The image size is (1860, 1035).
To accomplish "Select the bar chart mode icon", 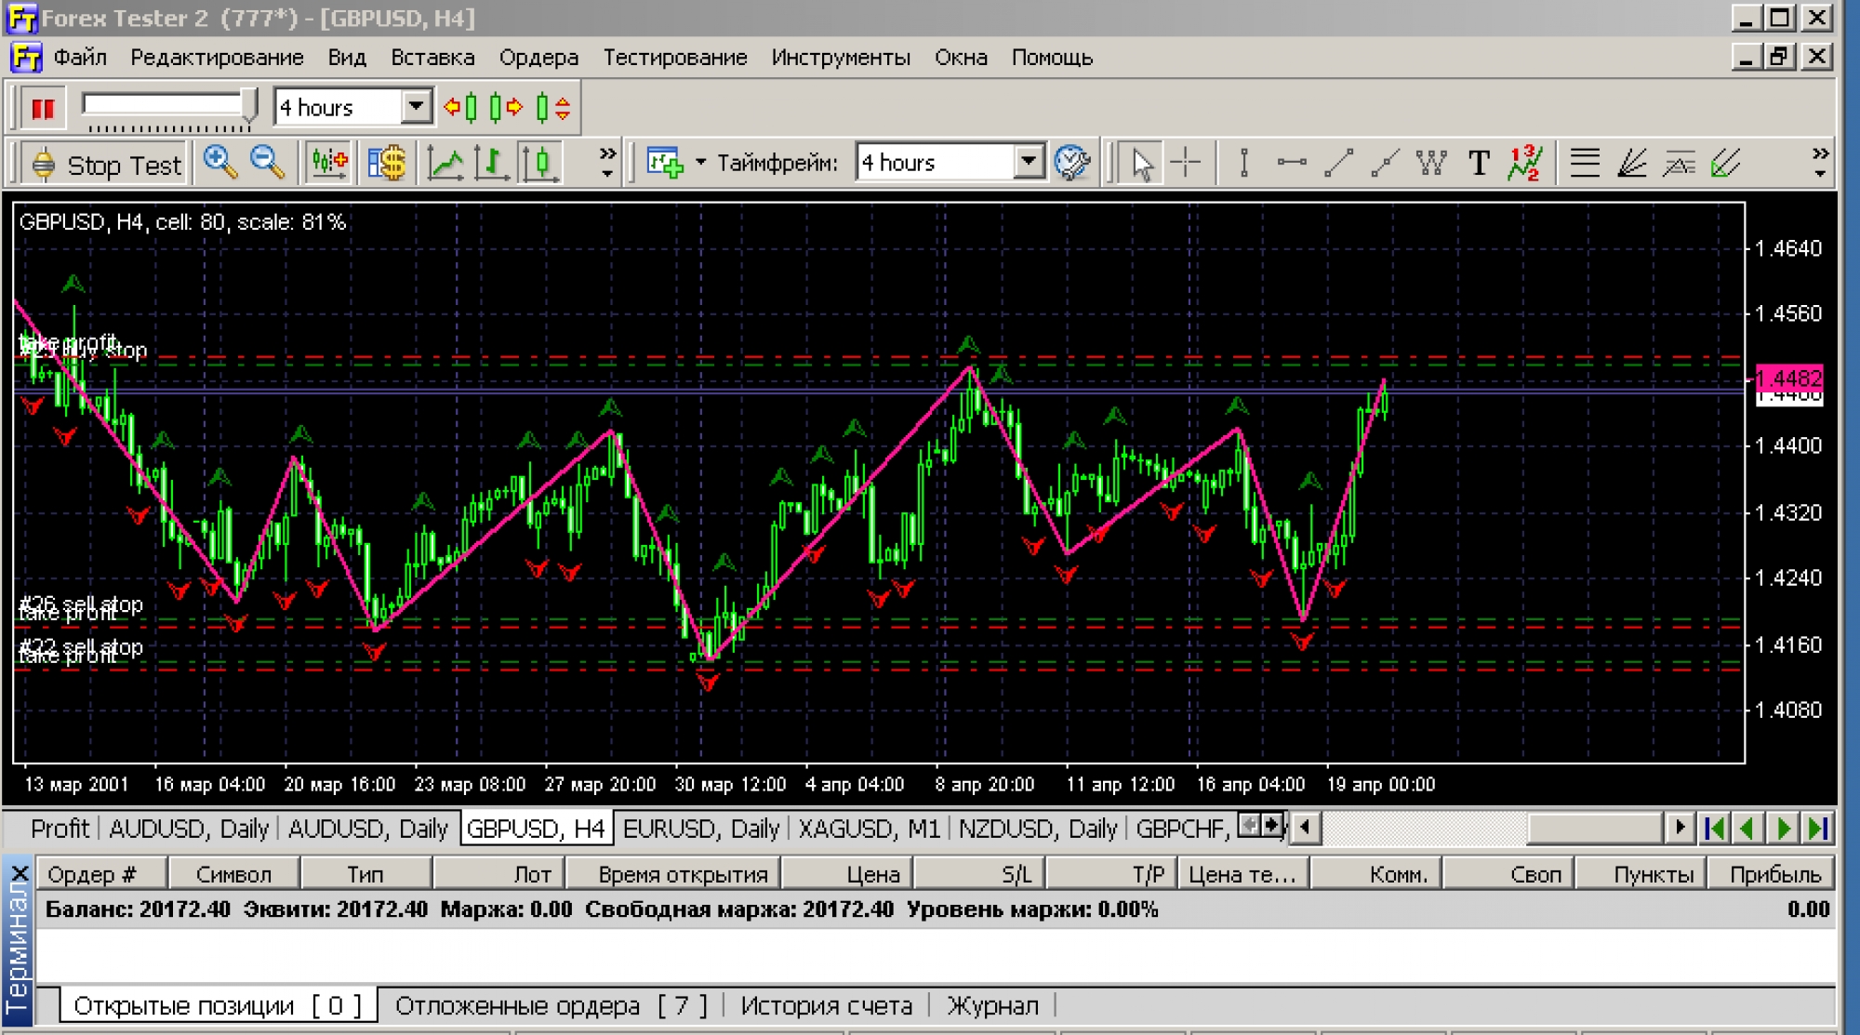I will click(493, 164).
